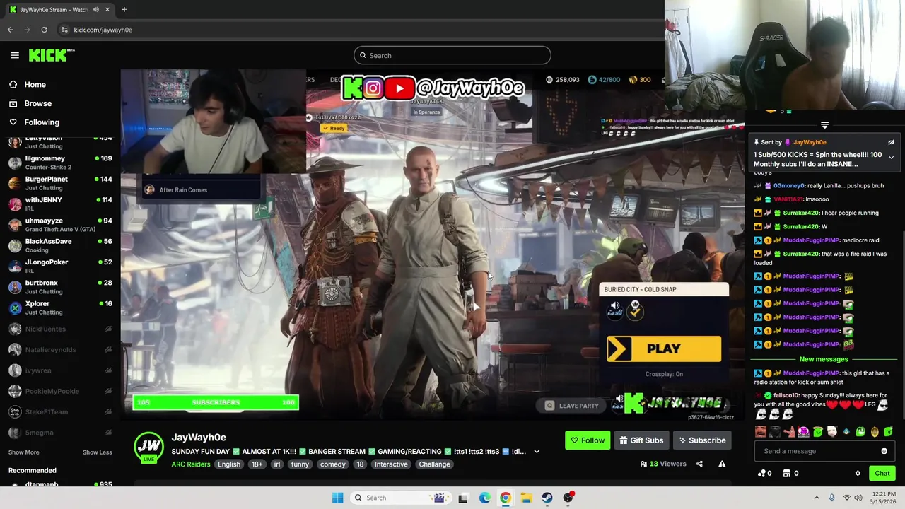The height and width of the screenshot is (509, 905).
Task: Mute audio on the JayWayh0e Stream tab
Action: click(x=95, y=10)
